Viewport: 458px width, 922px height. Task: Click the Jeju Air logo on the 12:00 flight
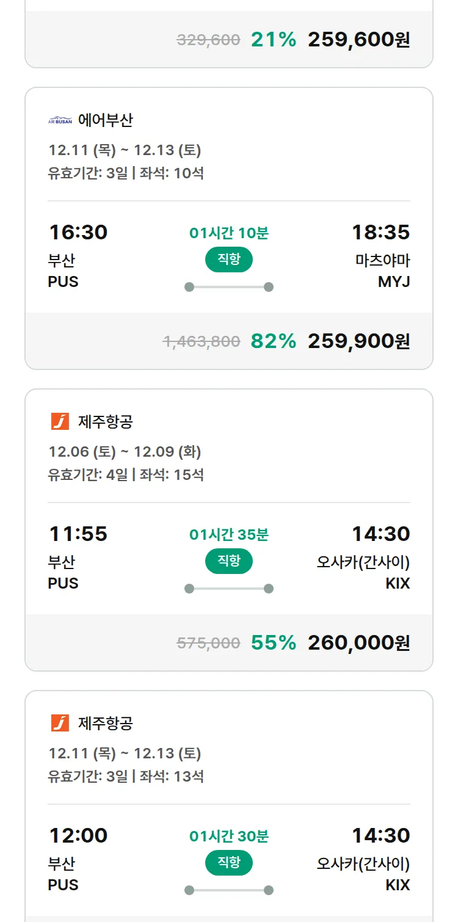60,723
